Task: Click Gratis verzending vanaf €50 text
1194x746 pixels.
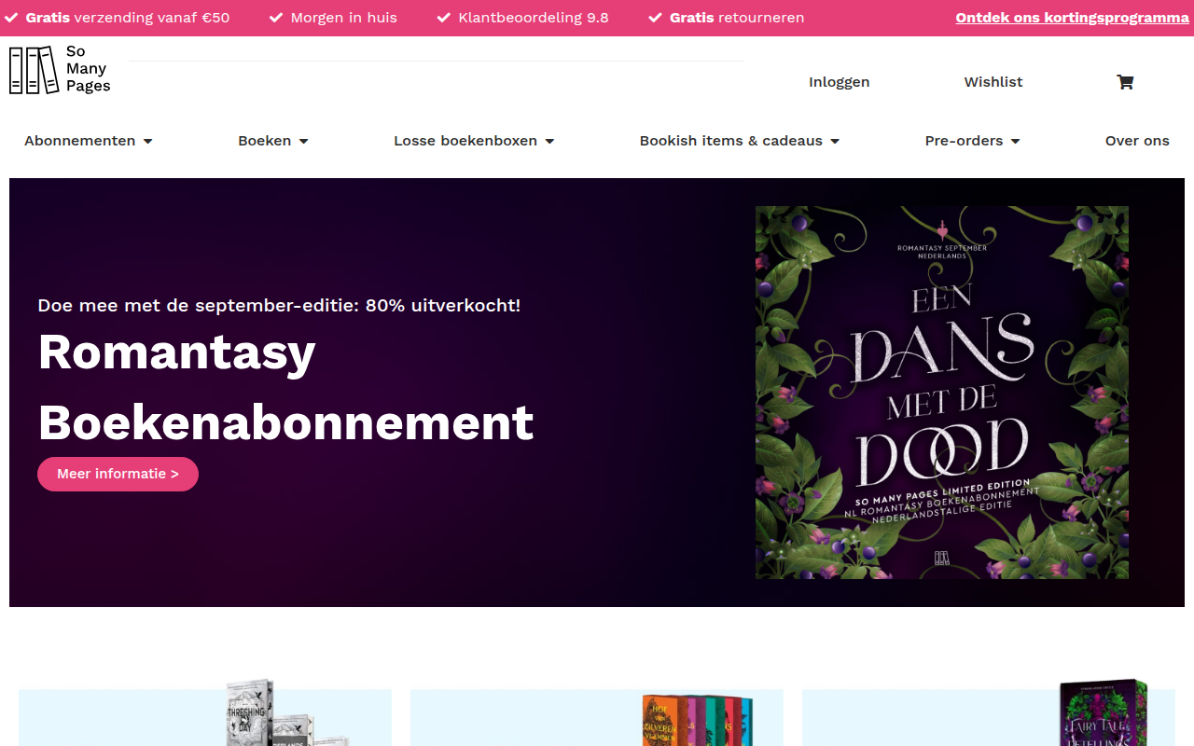Action: click(x=128, y=18)
